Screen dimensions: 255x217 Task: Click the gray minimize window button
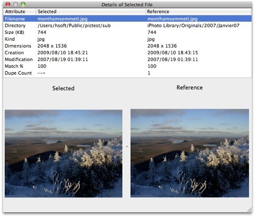click(15, 4)
